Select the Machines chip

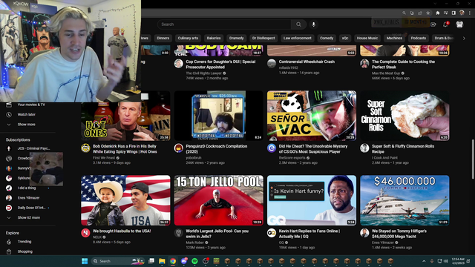(x=394, y=38)
